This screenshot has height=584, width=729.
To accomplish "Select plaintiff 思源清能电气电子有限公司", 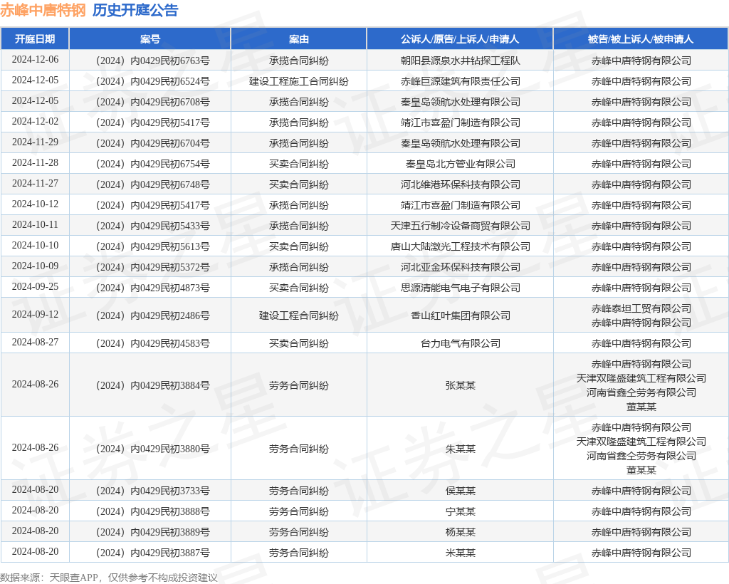I will pyautogui.click(x=461, y=288).
